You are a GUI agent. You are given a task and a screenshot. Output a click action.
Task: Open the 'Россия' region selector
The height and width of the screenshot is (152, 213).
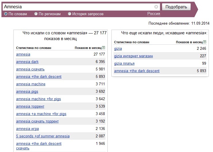pyautogui.click(x=153, y=14)
